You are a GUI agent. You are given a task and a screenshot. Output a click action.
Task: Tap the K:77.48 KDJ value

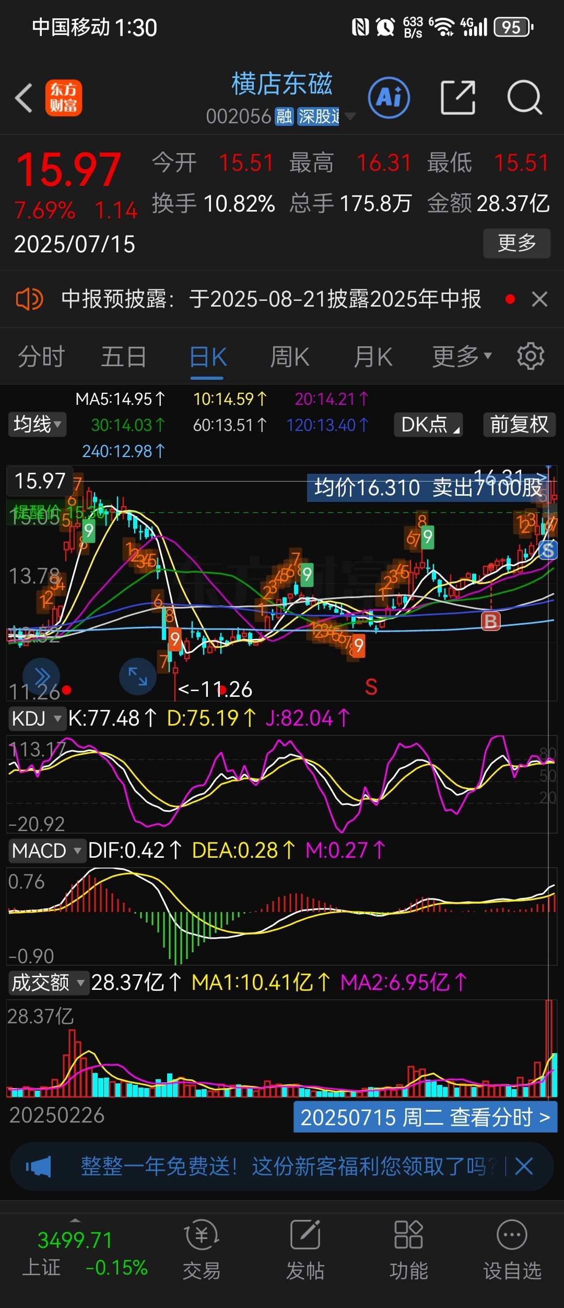(x=113, y=718)
